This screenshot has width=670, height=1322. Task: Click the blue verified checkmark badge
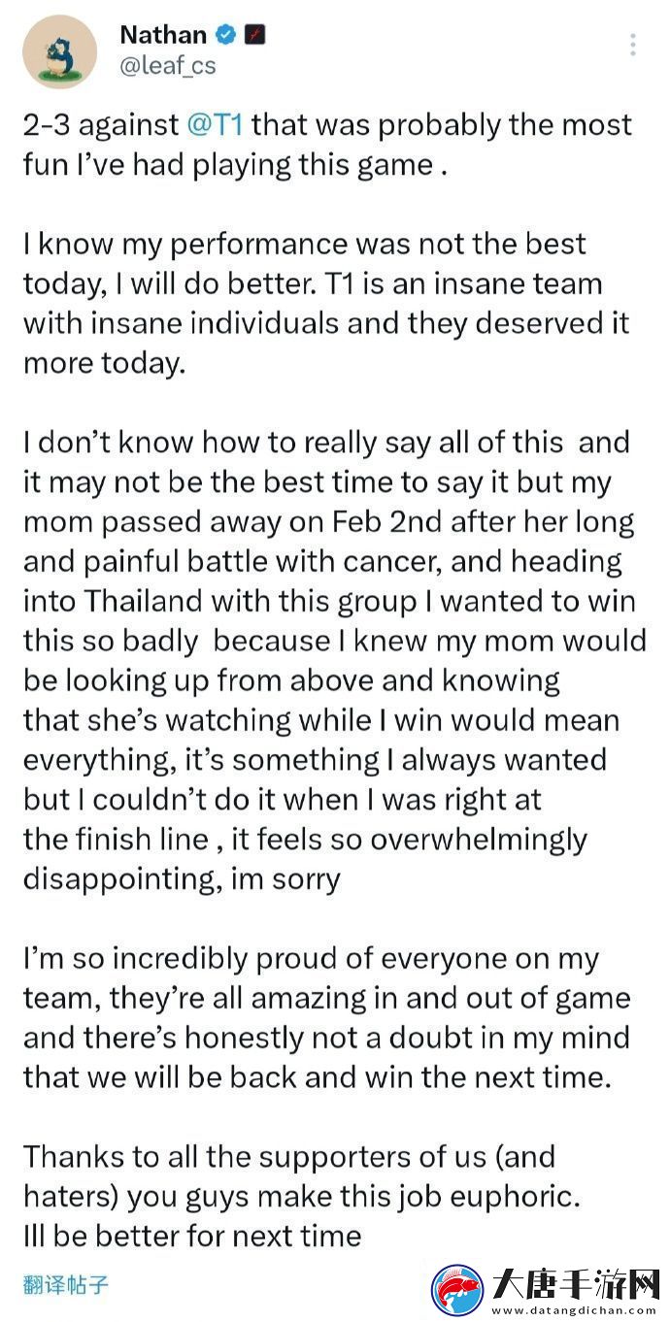226,36
